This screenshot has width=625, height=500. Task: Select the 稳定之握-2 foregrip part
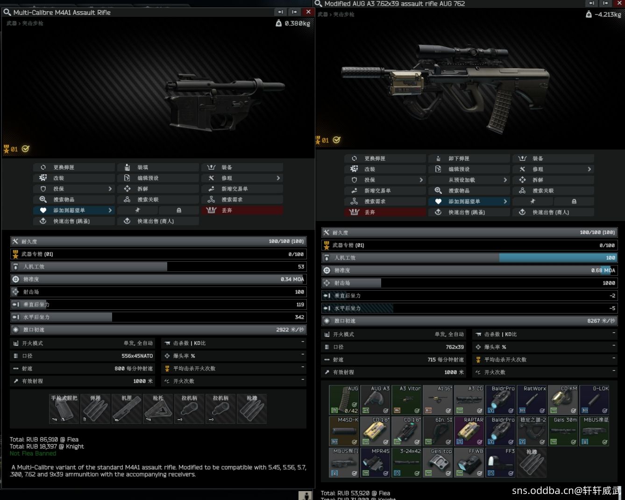532,431
